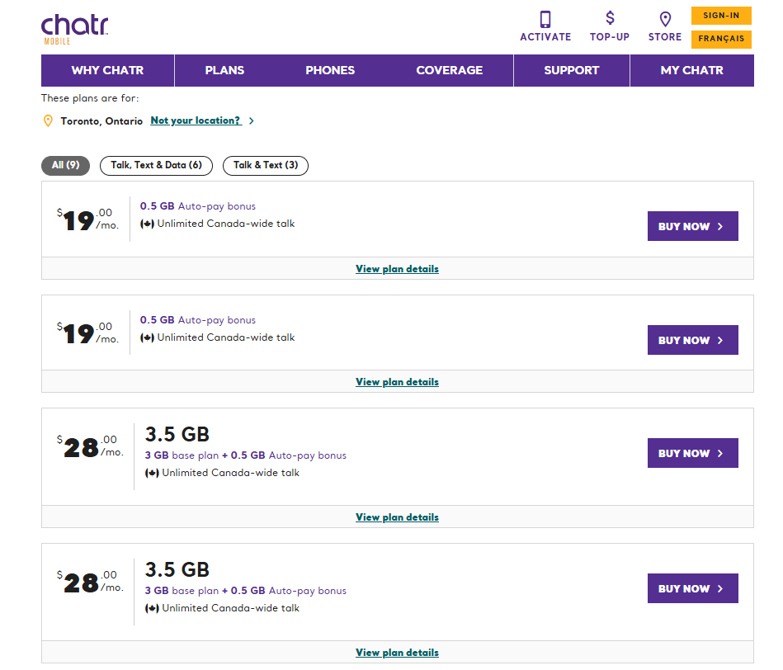Click the orange location pin beside Toronto

click(x=48, y=121)
